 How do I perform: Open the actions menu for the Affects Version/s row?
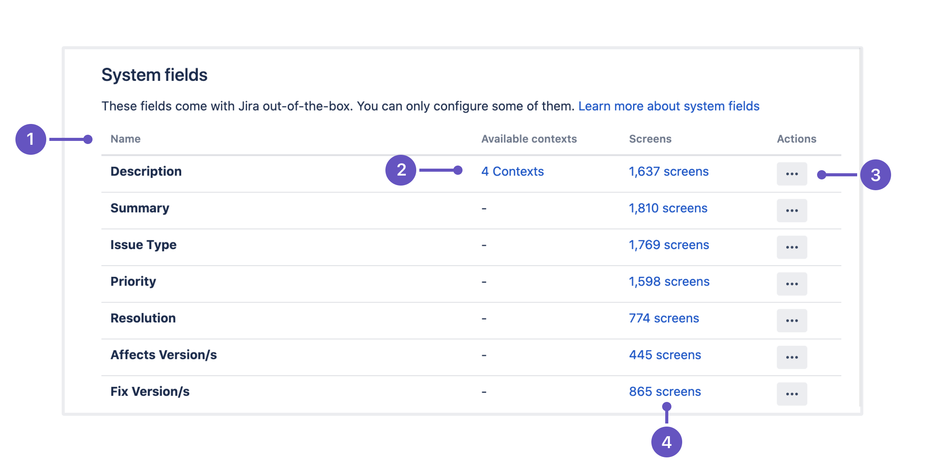tap(792, 357)
